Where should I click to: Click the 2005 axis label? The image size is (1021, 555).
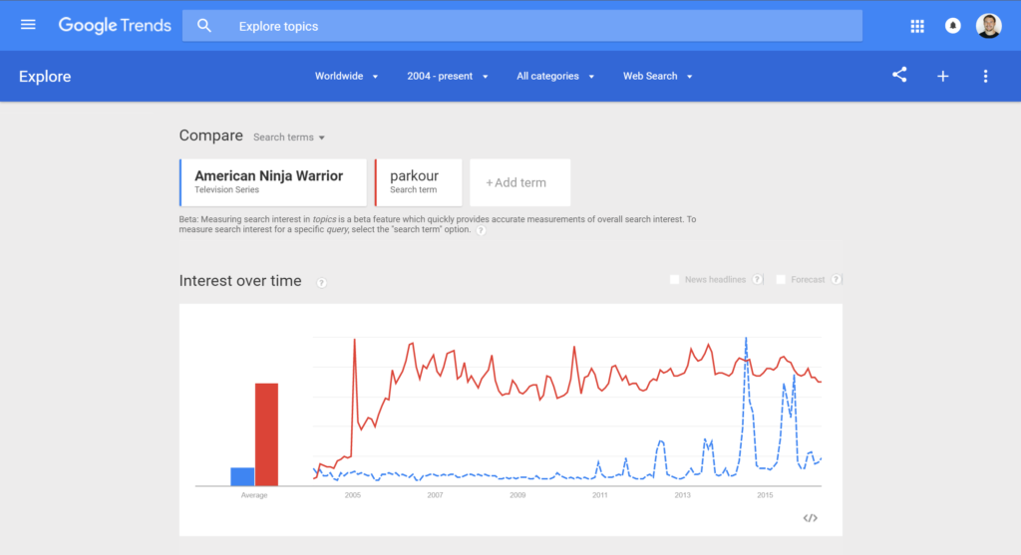pos(352,495)
